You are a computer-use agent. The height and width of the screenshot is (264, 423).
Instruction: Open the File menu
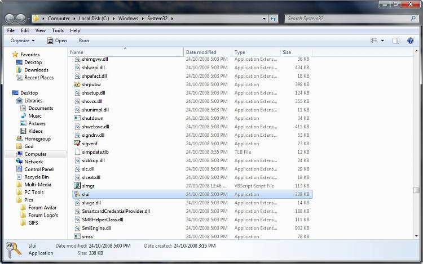point(11,30)
